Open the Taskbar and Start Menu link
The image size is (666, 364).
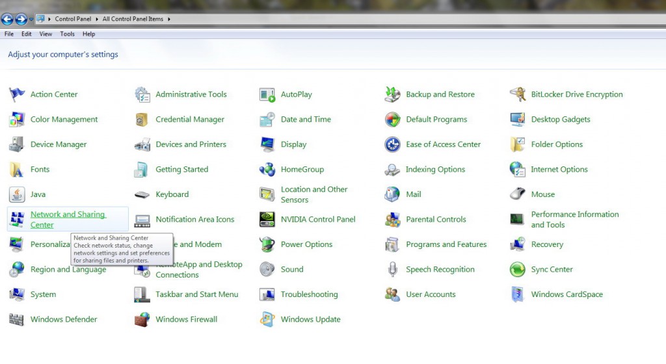[196, 294]
